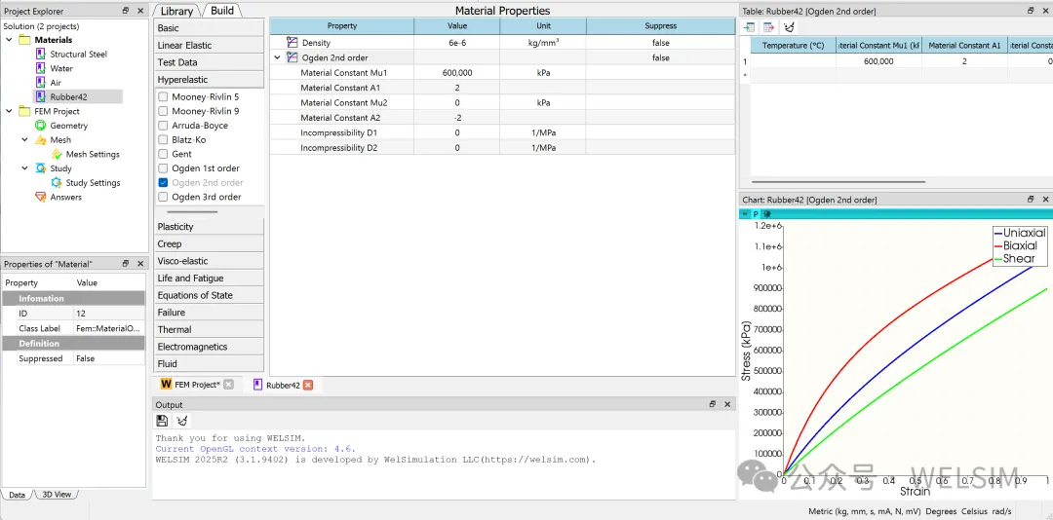
Task: Click the FEM Project folder icon
Action: tap(24, 111)
